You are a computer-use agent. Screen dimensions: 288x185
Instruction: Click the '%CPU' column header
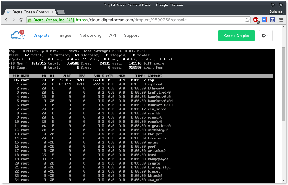tap(110, 76)
